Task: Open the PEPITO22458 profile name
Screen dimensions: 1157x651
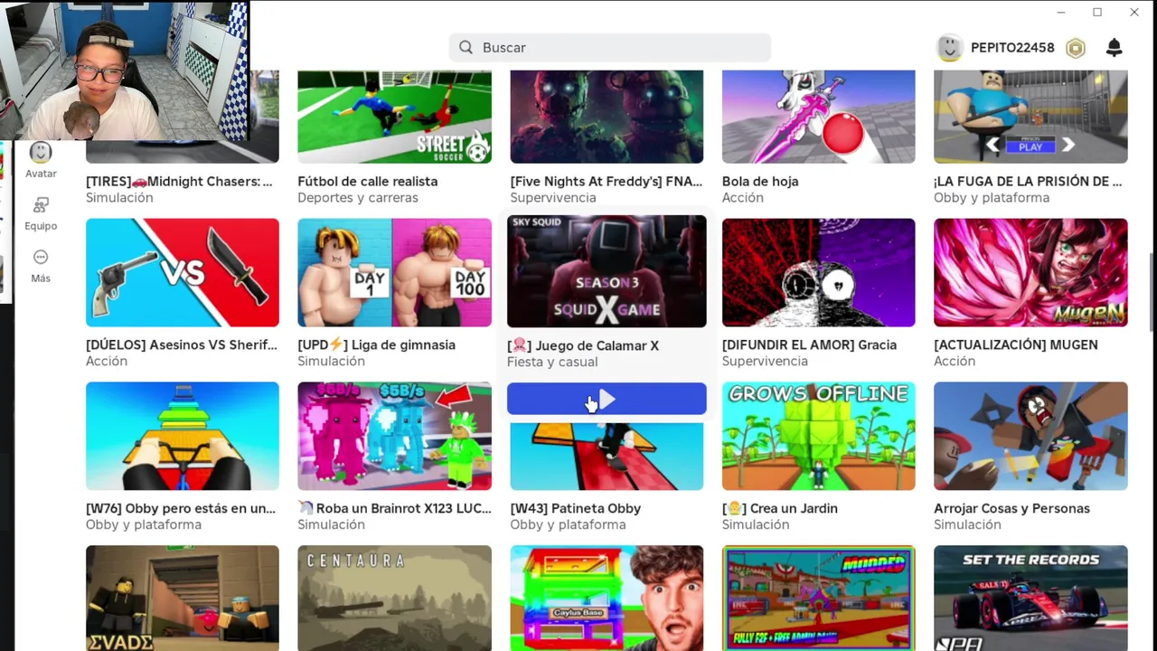Action: (1012, 48)
